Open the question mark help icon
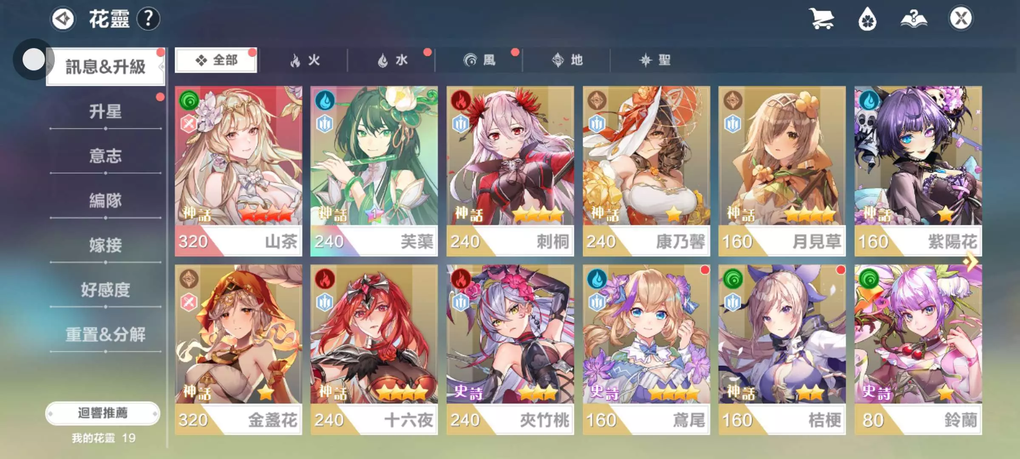This screenshot has height=459, width=1020. (x=148, y=19)
